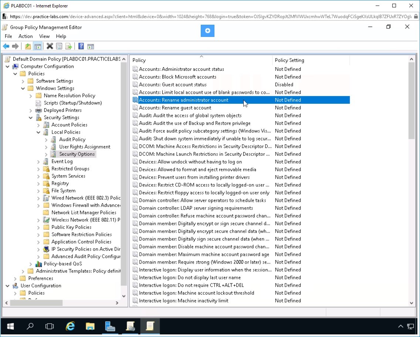The image size is (420, 337).
Task: Click the browser address bar URL
Action: [210, 17]
